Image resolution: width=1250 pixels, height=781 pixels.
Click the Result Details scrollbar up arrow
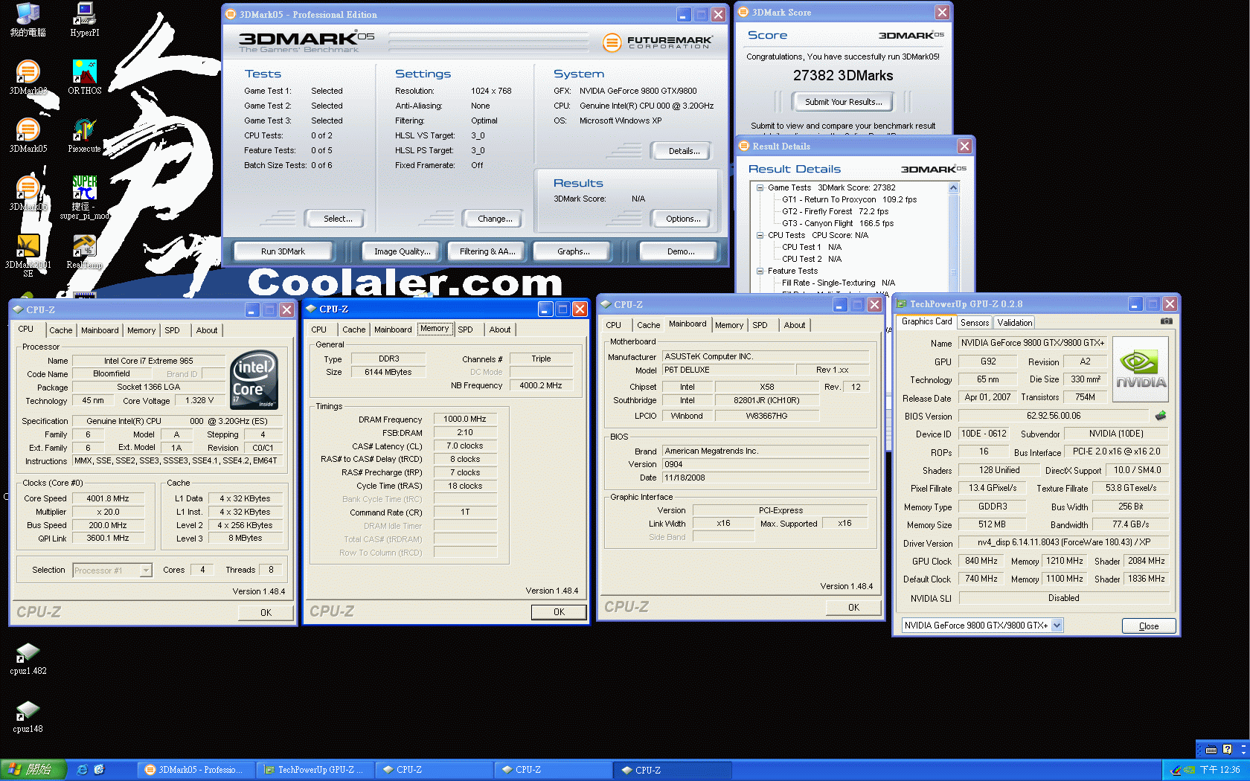(953, 188)
